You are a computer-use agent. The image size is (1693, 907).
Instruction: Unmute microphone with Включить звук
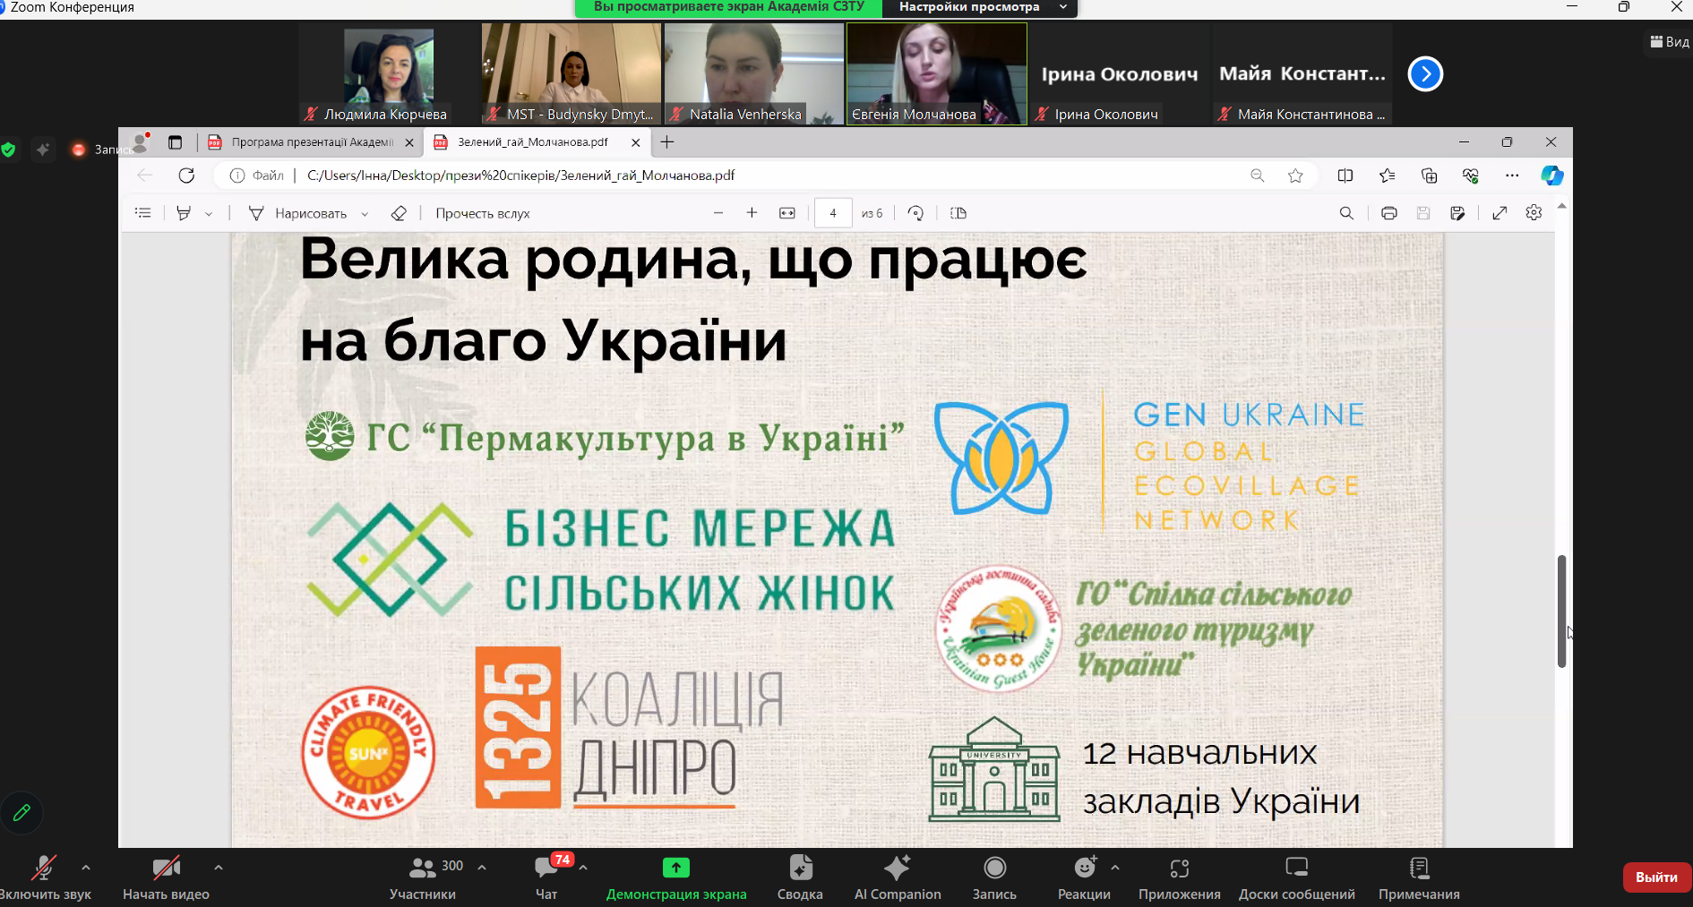coord(44,877)
